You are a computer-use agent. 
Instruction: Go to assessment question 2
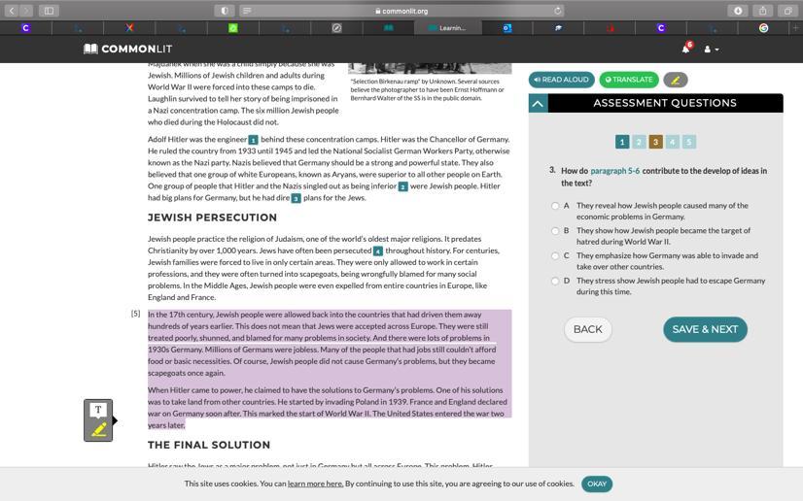click(639, 142)
